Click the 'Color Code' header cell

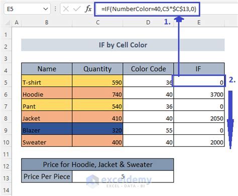pyautogui.click(x=148, y=69)
